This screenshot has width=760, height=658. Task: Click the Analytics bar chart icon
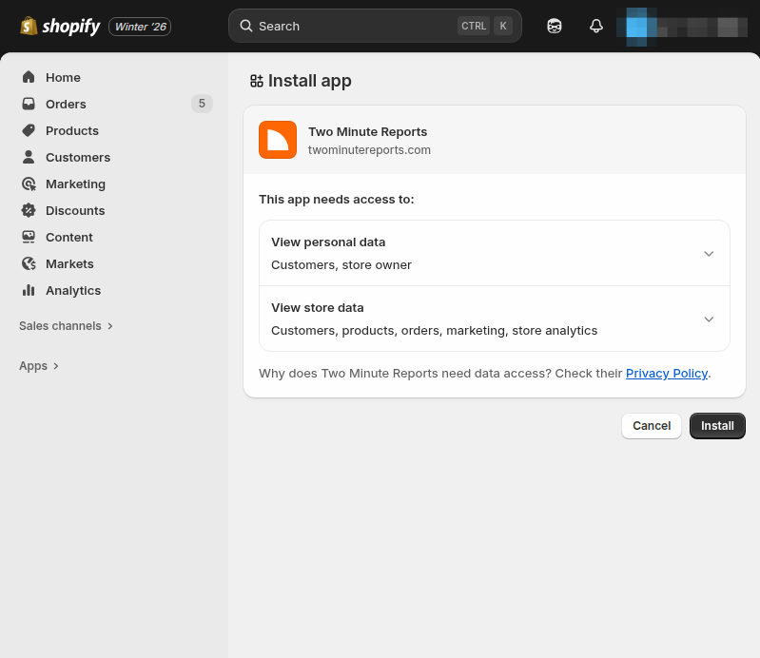29,290
